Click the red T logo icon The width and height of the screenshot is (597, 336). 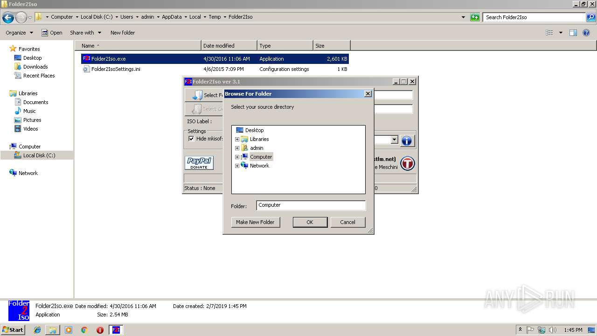click(407, 163)
